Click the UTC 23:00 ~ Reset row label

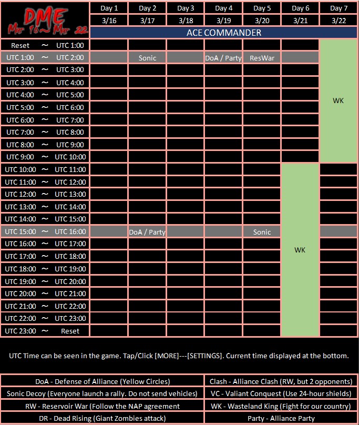point(45,331)
